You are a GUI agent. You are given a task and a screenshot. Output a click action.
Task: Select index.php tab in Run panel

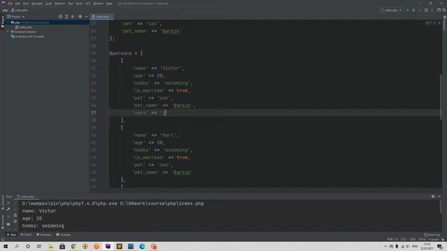pos(27,197)
